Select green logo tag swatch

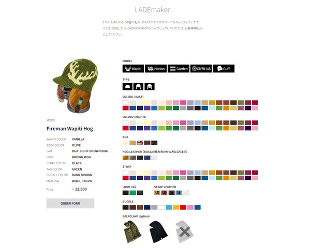tap(132, 193)
